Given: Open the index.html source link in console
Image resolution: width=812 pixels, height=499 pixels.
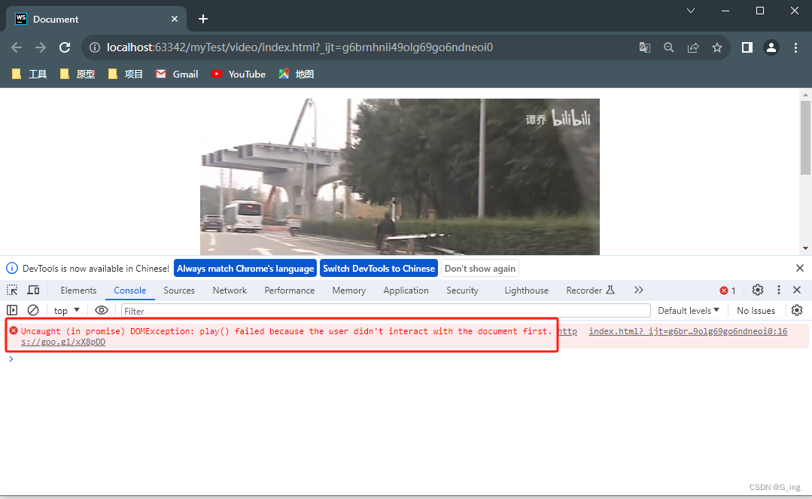Looking at the screenshot, I should click(688, 331).
